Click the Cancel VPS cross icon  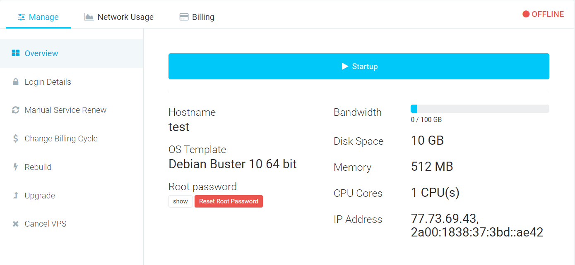click(15, 223)
